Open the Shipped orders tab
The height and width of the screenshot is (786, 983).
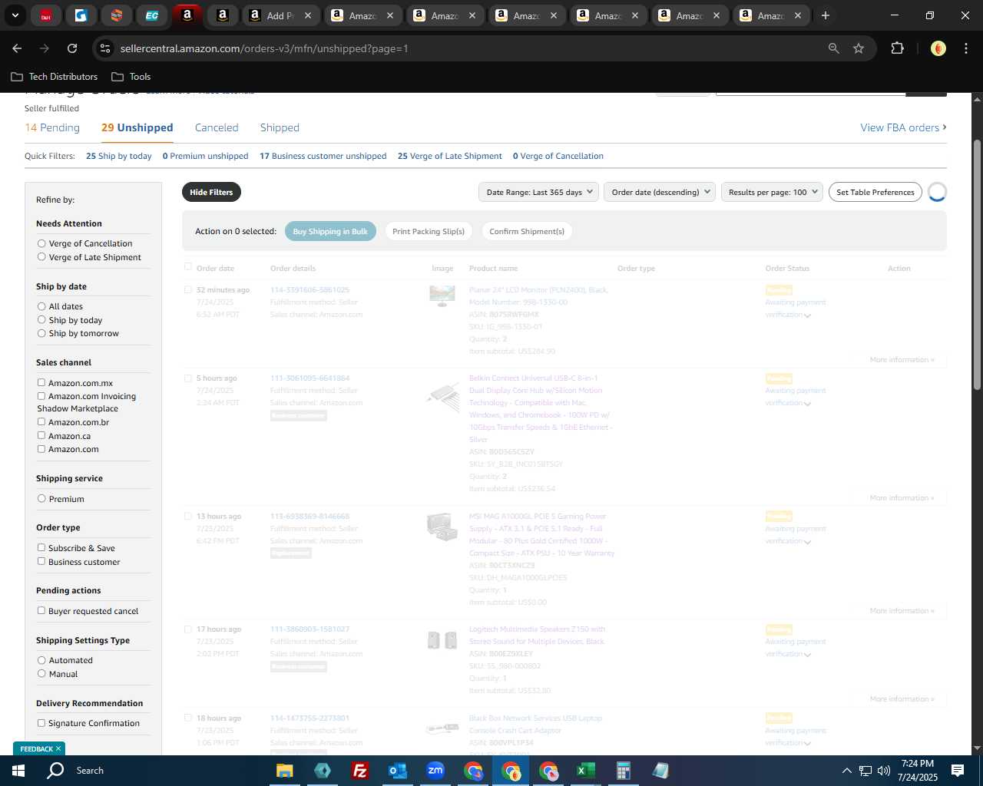tap(280, 127)
